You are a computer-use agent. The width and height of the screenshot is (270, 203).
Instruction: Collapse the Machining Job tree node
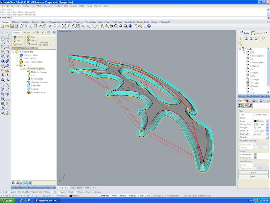[13, 52]
